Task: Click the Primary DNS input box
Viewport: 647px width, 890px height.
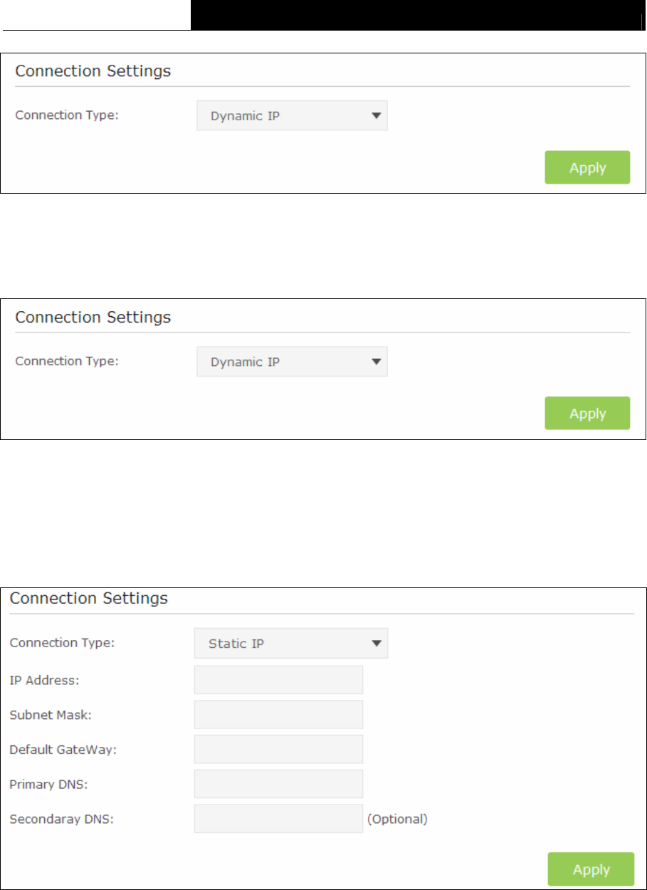Action: [x=278, y=784]
